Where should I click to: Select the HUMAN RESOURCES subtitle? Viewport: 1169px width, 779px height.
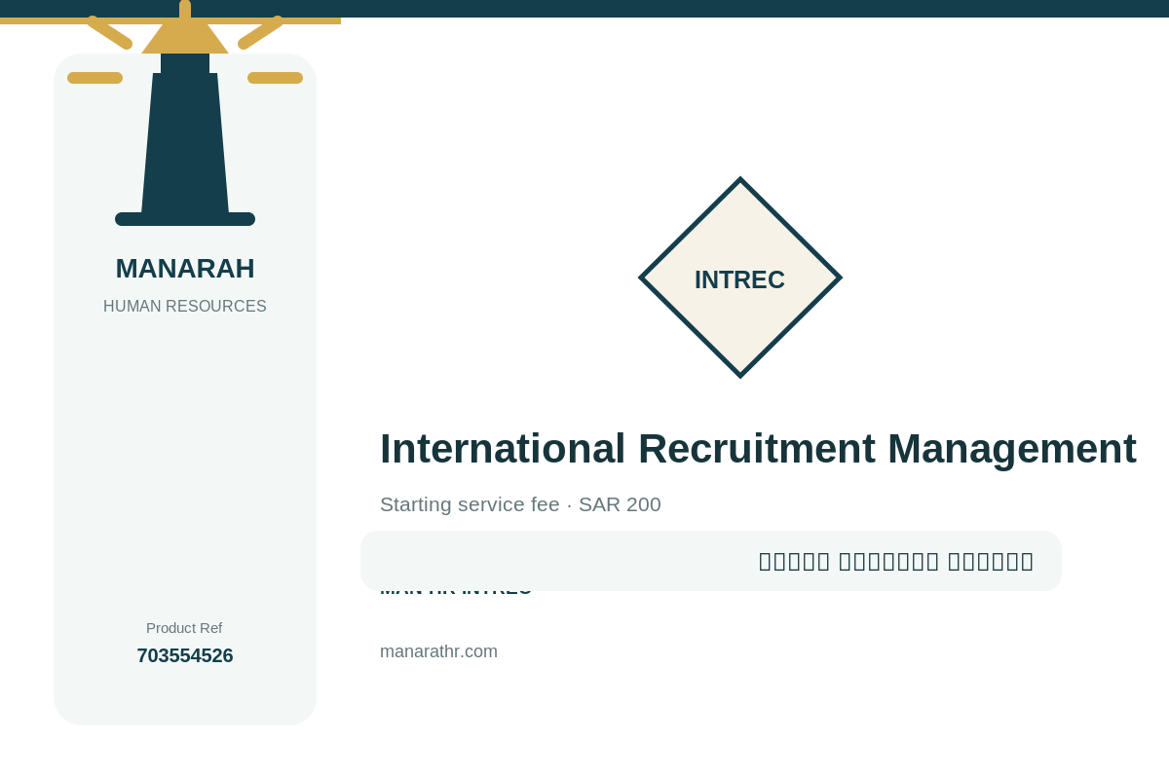(x=185, y=307)
